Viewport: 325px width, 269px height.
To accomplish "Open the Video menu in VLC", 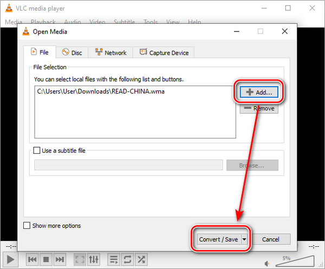I will tap(97, 22).
